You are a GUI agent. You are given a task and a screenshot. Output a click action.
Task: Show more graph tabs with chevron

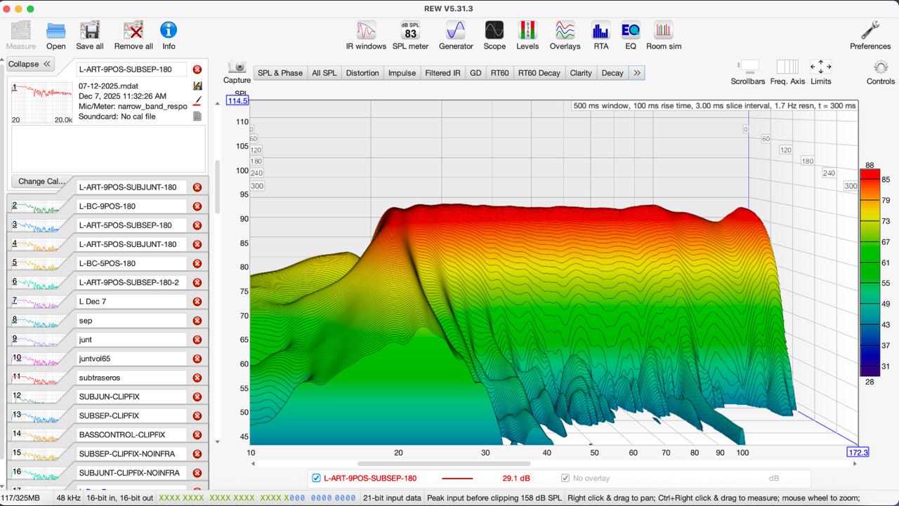[x=637, y=73]
